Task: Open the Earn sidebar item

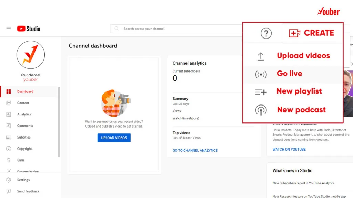Action: pos(29,160)
